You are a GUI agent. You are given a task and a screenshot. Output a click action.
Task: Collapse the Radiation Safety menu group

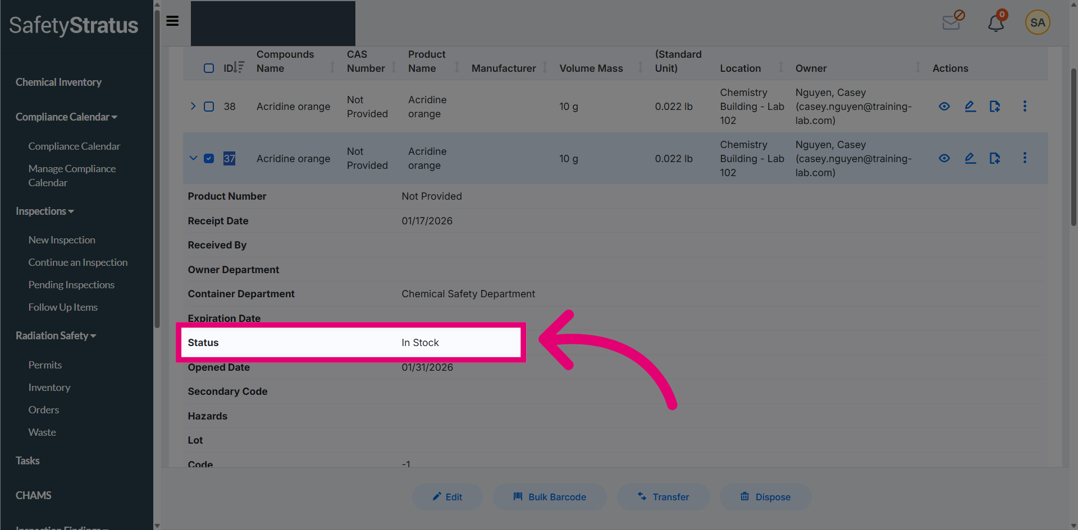(x=56, y=335)
